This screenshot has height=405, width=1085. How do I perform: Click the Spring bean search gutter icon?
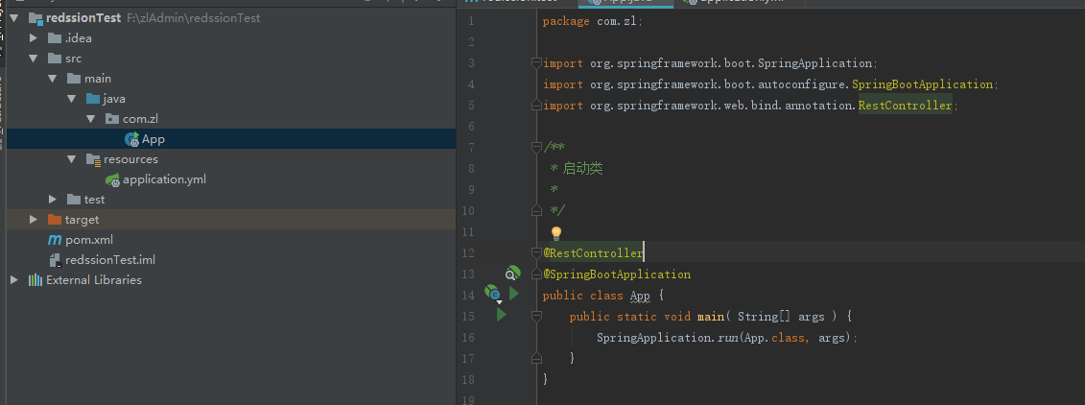click(513, 274)
